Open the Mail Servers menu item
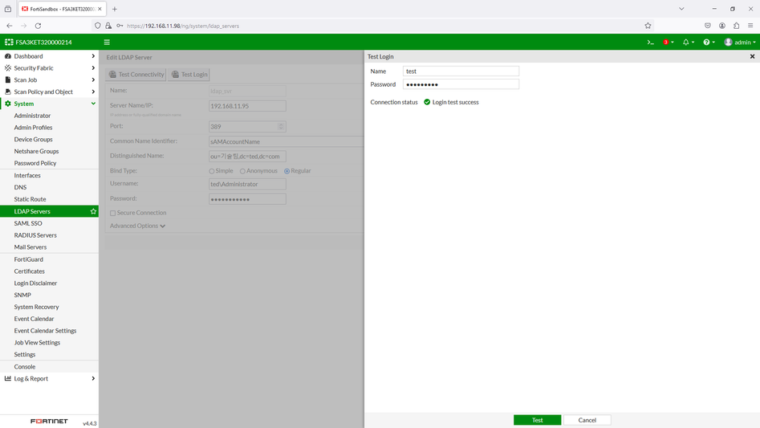Viewport: 760px width, 428px height. 30,247
